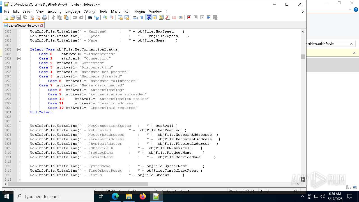Click Run macro multiple times icon
Viewport: 359px width, 202px height.
coord(209,17)
